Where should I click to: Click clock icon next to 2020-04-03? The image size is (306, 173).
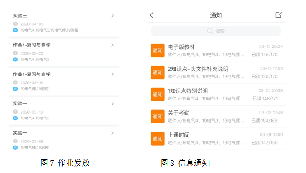(15, 24)
